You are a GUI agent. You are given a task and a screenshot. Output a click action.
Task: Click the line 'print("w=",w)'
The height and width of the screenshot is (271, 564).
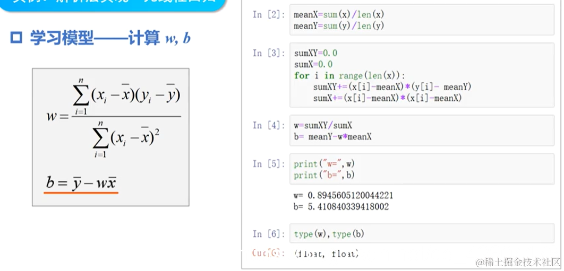324,164
